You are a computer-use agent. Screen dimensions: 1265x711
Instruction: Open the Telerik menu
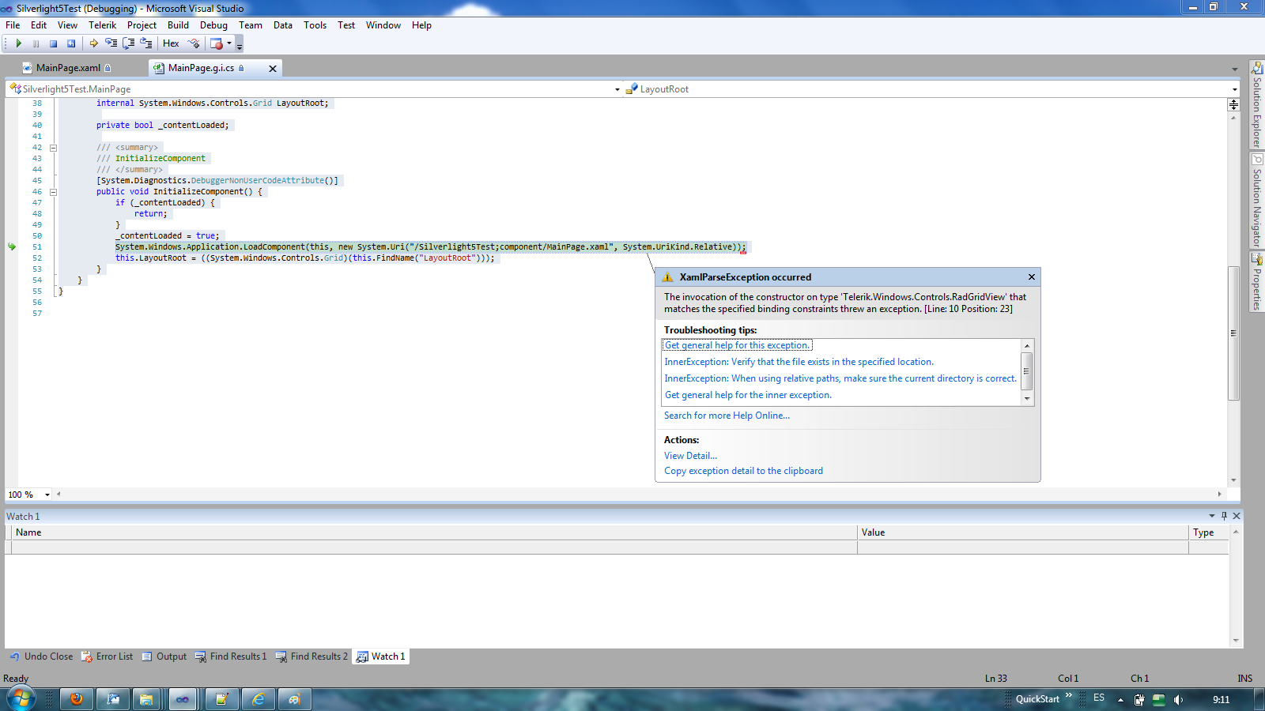pyautogui.click(x=102, y=25)
